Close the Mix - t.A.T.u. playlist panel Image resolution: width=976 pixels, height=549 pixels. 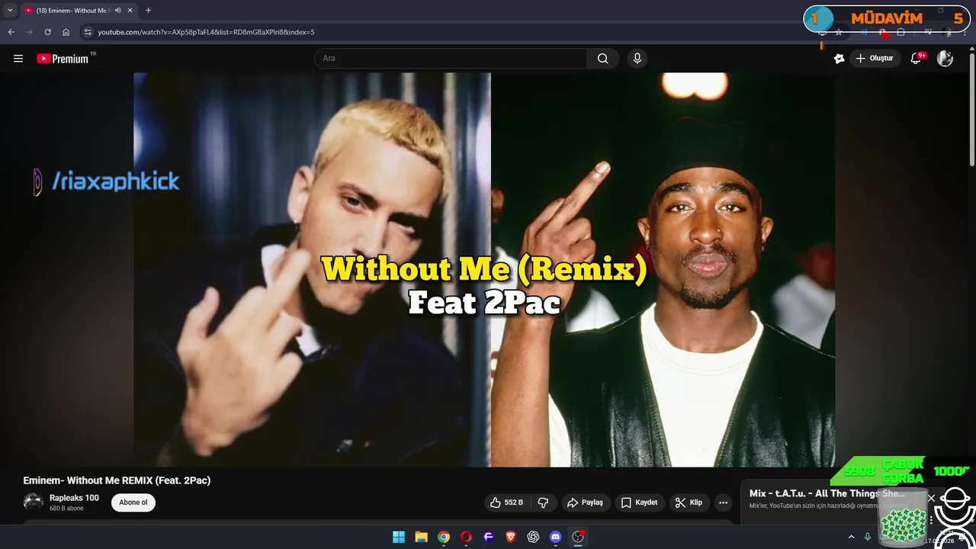point(931,498)
